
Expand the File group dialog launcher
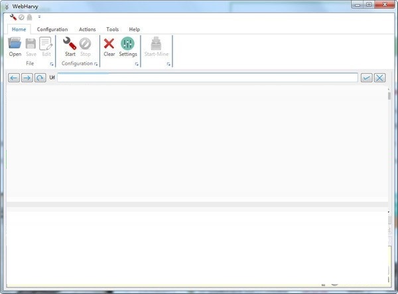[52, 64]
